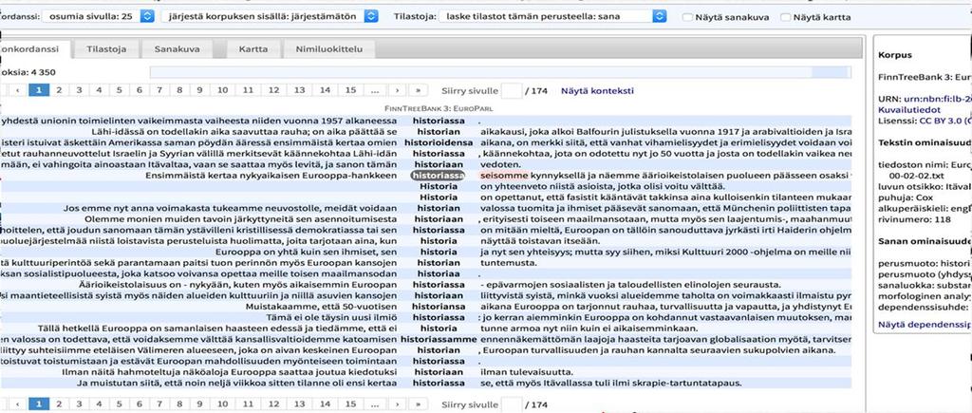Go to page 2 in bottom pagination
The height and width of the screenshot is (413, 972).
59,404
